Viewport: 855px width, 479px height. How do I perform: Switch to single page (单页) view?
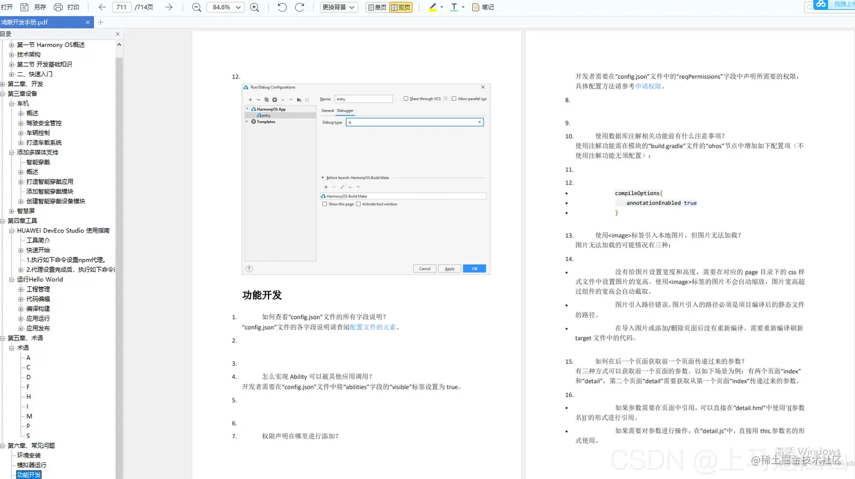[x=377, y=7]
